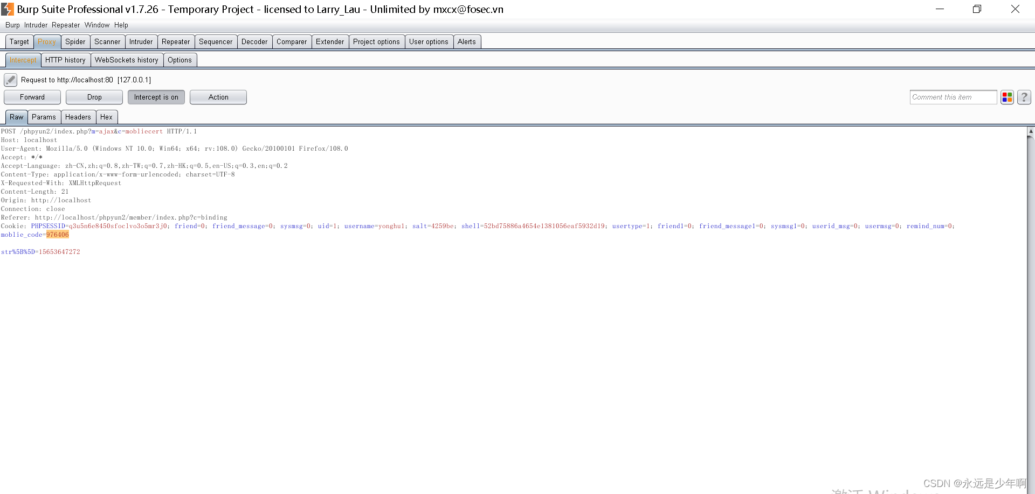Image resolution: width=1035 pixels, height=494 pixels.
Task: Switch to the Spider tab
Action: point(75,42)
